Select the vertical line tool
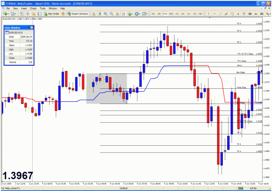The image size is (272, 191). click(x=209, y=13)
